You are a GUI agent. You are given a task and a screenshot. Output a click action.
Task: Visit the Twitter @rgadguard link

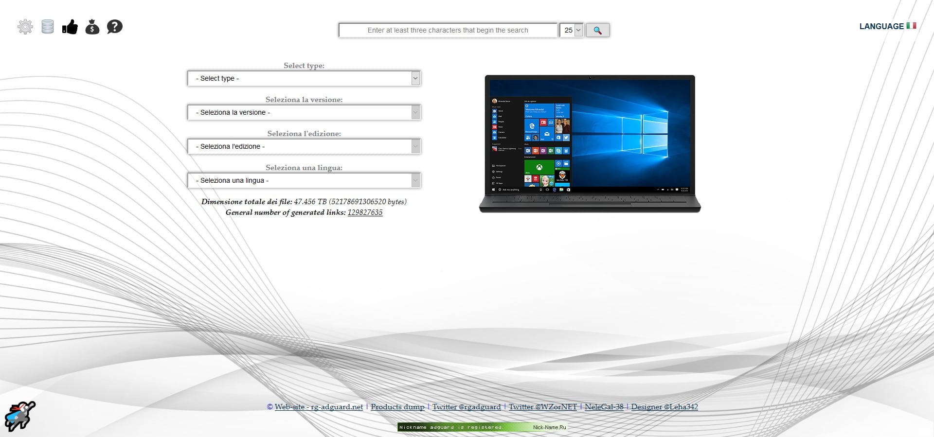[467, 407]
